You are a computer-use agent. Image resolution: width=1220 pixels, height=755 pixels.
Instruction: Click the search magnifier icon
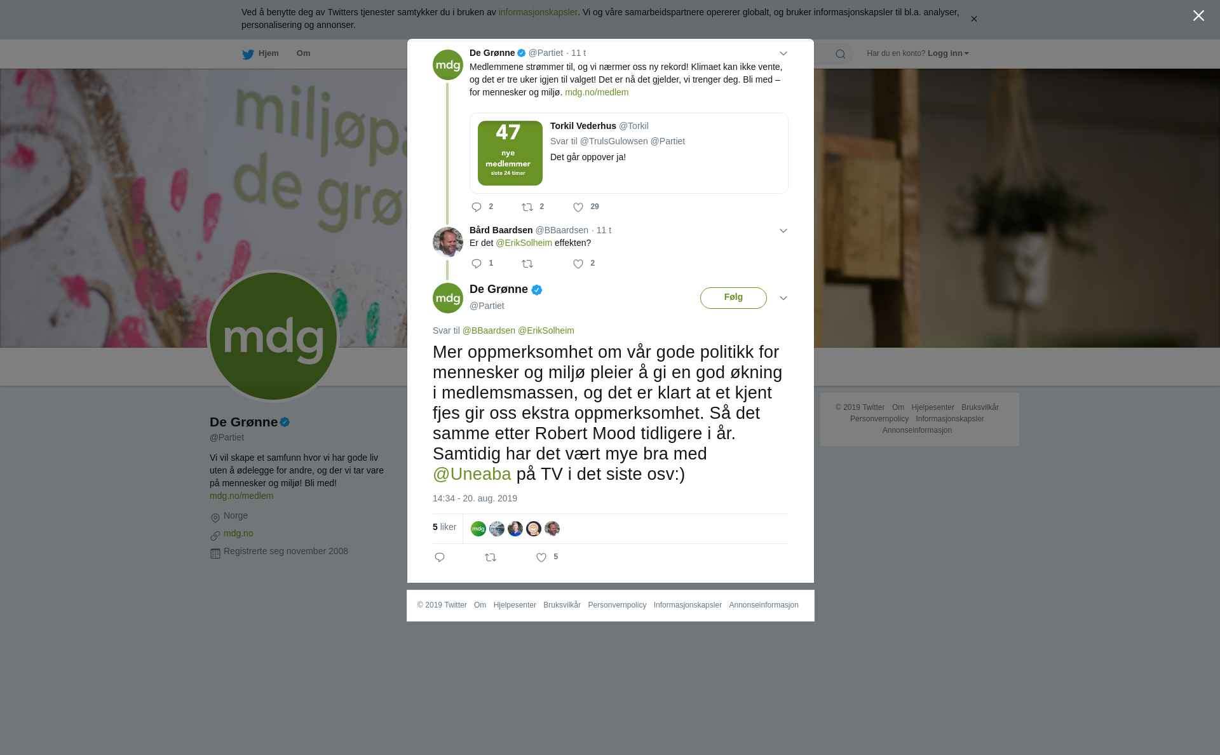[x=841, y=54]
